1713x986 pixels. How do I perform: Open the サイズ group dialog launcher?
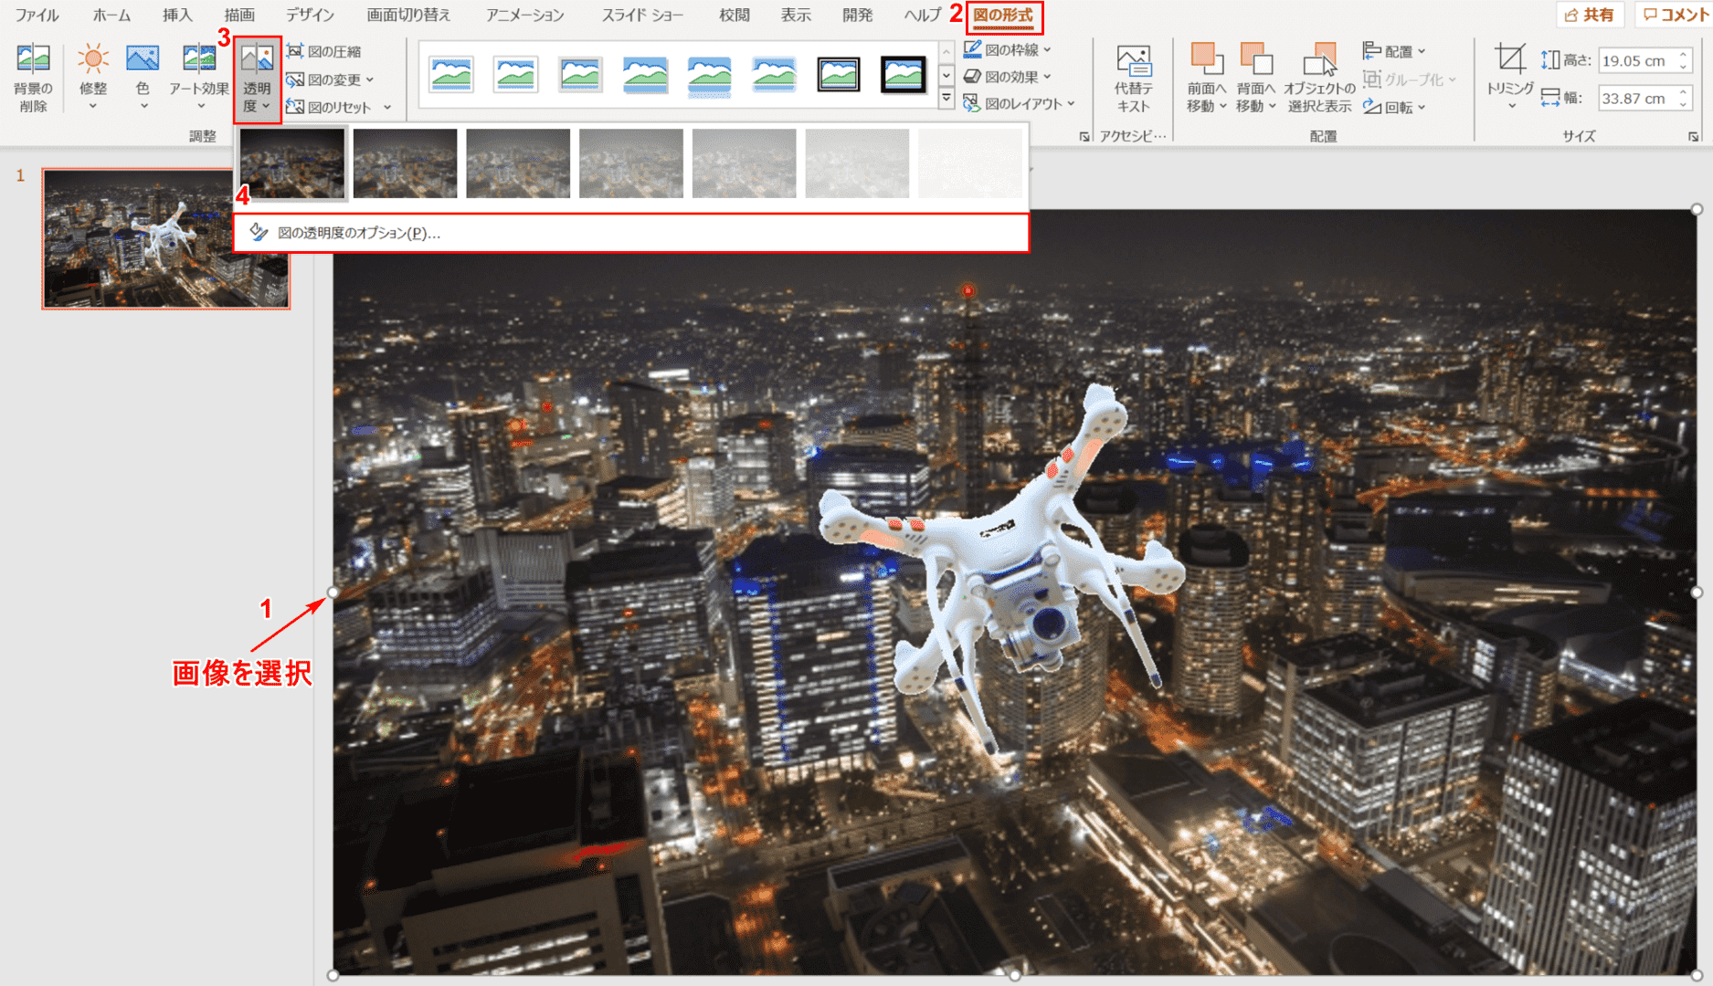pyautogui.click(x=1693, y=137)
